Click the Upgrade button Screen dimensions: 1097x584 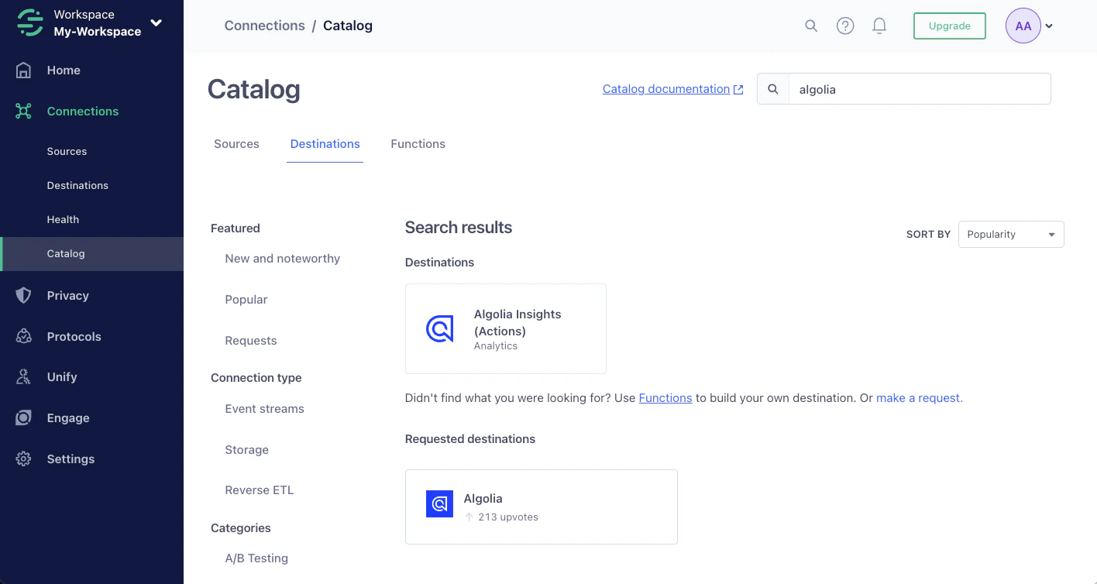pos(949,26)
